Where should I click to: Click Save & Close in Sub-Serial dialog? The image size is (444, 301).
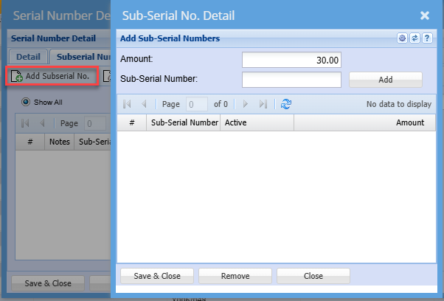pyautogui.click(x=157, y=276)
